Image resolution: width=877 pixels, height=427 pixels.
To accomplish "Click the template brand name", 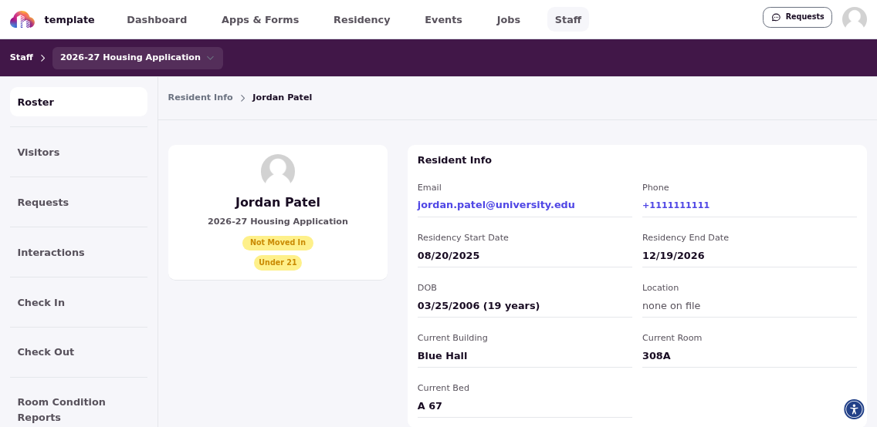I will click(x=69, y=19).
